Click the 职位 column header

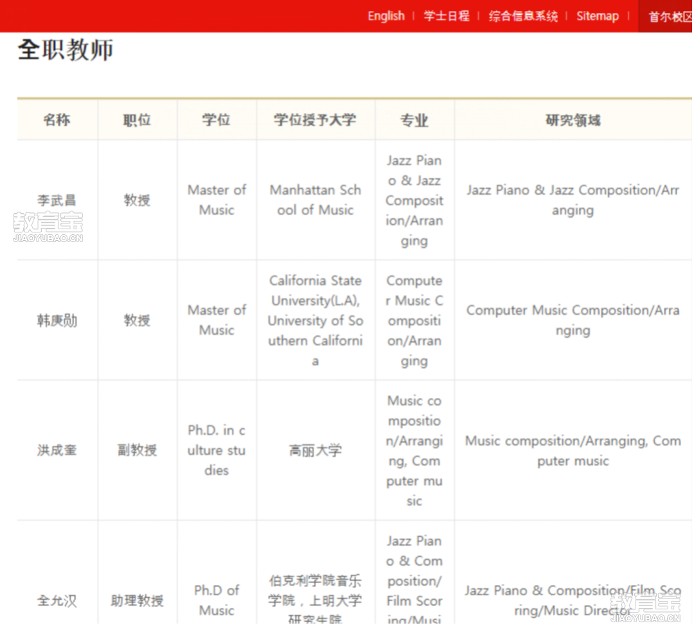[138, 120]
